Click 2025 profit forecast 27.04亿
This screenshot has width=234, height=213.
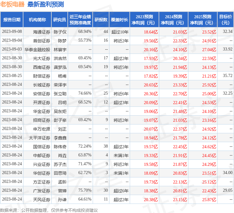coord(209,50)
